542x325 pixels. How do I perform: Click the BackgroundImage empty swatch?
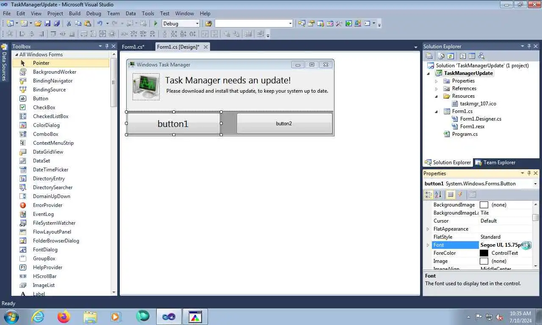484,205
